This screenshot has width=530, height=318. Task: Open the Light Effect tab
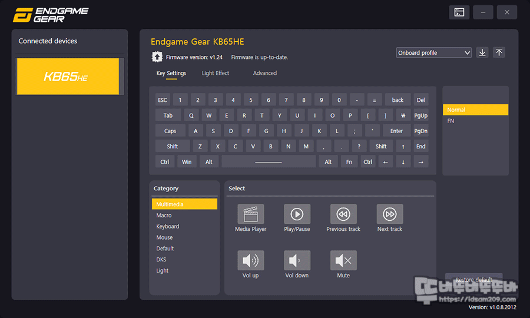tap(216, 74)
